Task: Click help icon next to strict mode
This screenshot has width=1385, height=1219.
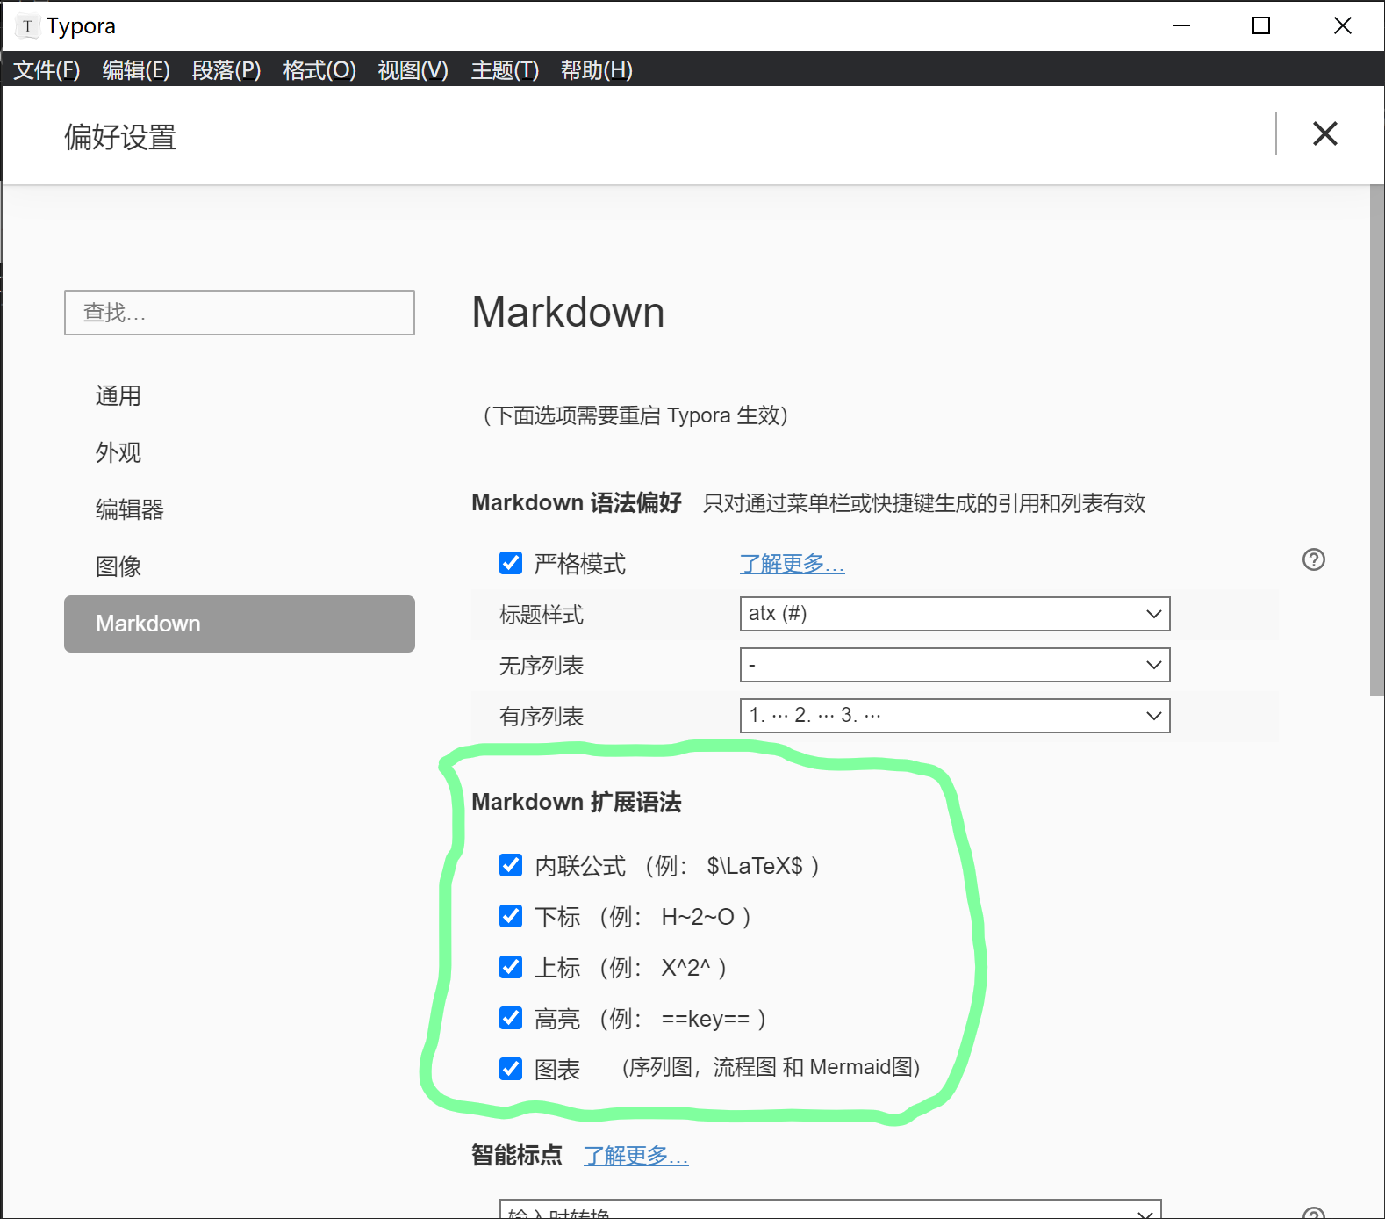Action: click(x=1313, y=559)
